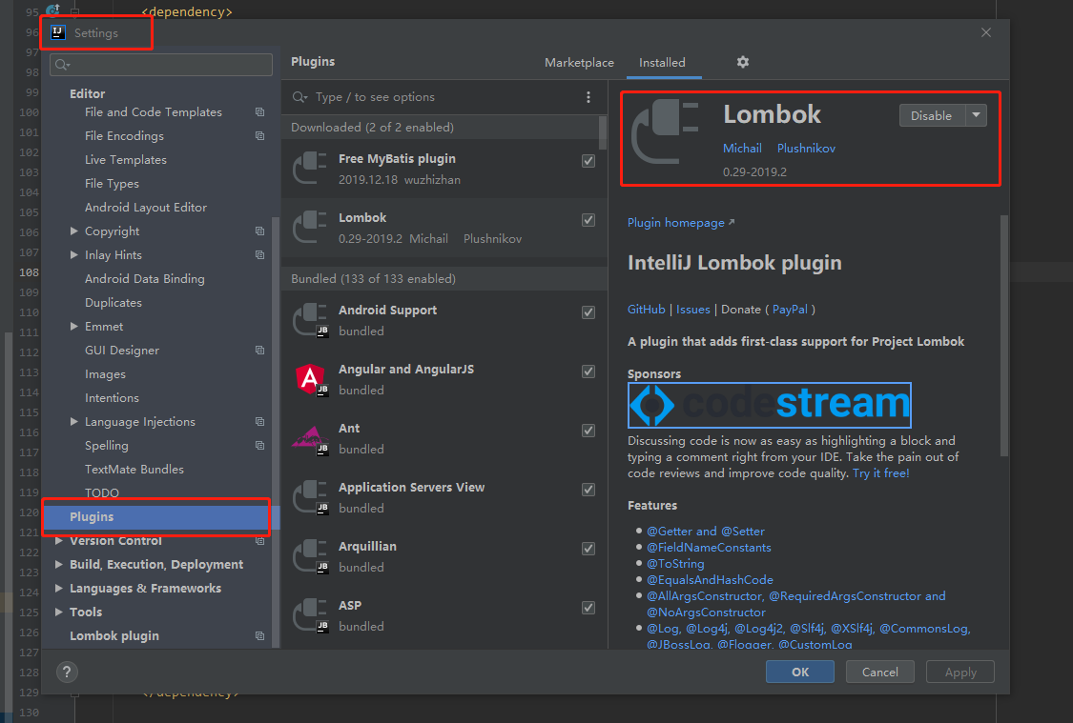Click the Cancel button
The height and width of the screenshot is (723, 1073).
click(880, 672)
